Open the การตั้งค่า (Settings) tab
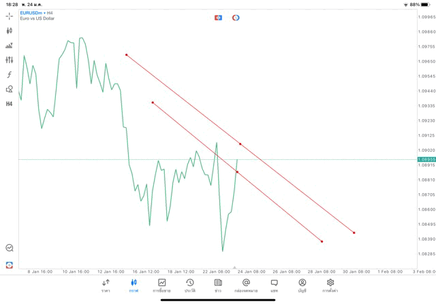This screenshot has width=436, height=304. (330, 285)
